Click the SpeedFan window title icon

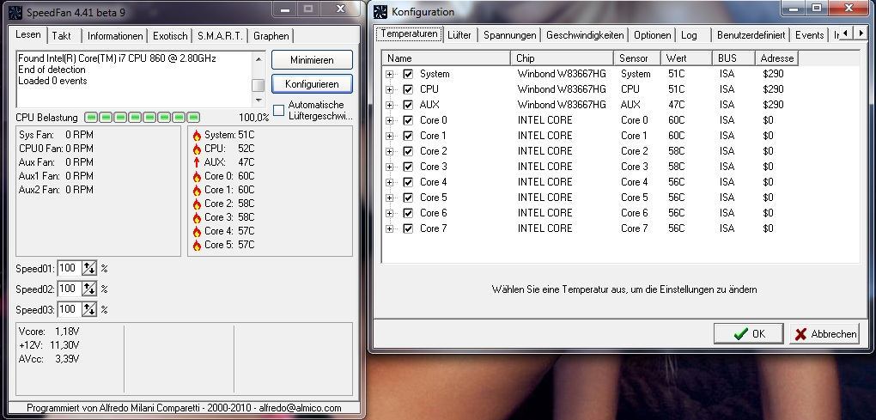(16, 12)
